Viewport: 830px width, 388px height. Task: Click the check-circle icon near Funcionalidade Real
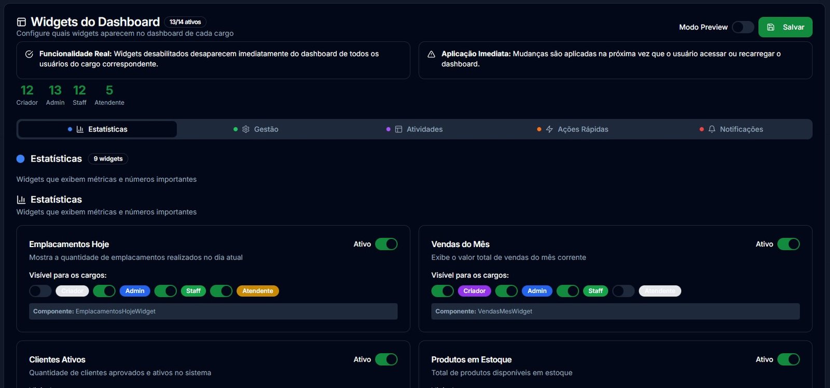pos(29,54)
